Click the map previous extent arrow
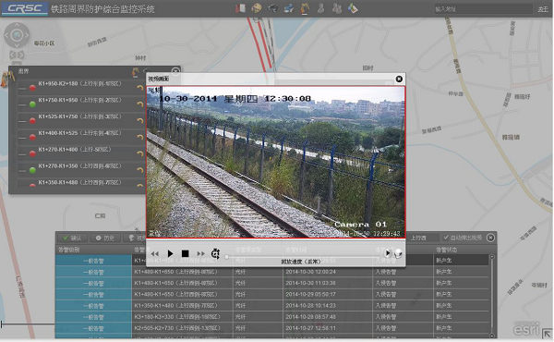Screen dimensions: 554x342 (12, 55)
